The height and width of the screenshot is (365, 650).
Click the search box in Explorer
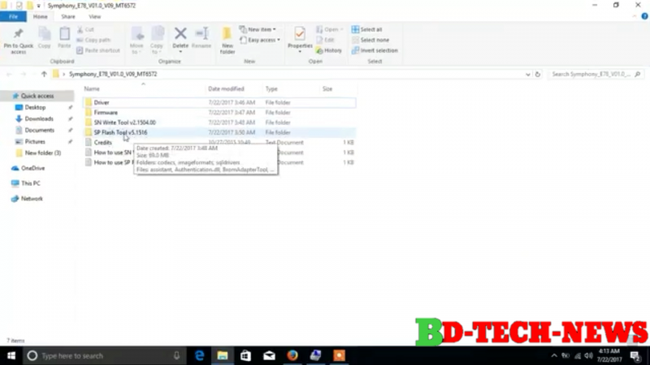596,74
